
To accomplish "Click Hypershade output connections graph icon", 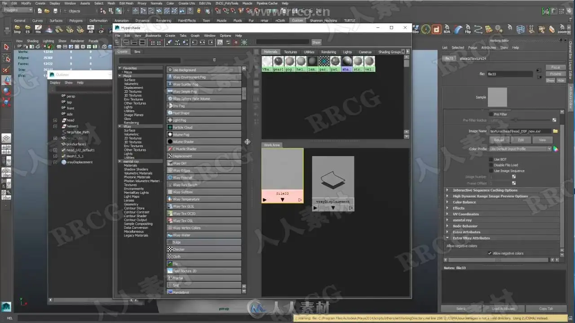I will point(211,43).
